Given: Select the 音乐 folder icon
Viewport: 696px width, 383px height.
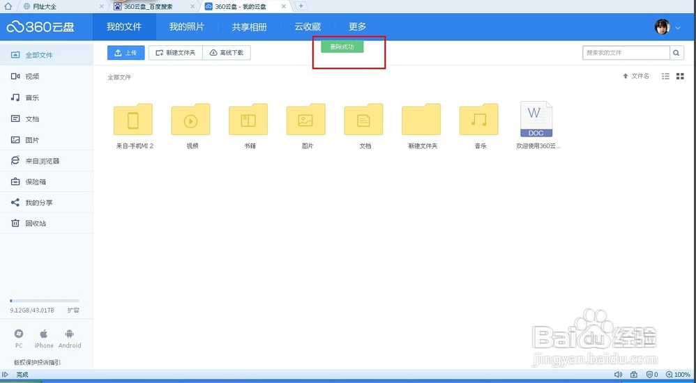Looking at the screenshot, I should click(479, 119).
